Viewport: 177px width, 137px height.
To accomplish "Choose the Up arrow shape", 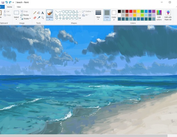I will 77,15.
